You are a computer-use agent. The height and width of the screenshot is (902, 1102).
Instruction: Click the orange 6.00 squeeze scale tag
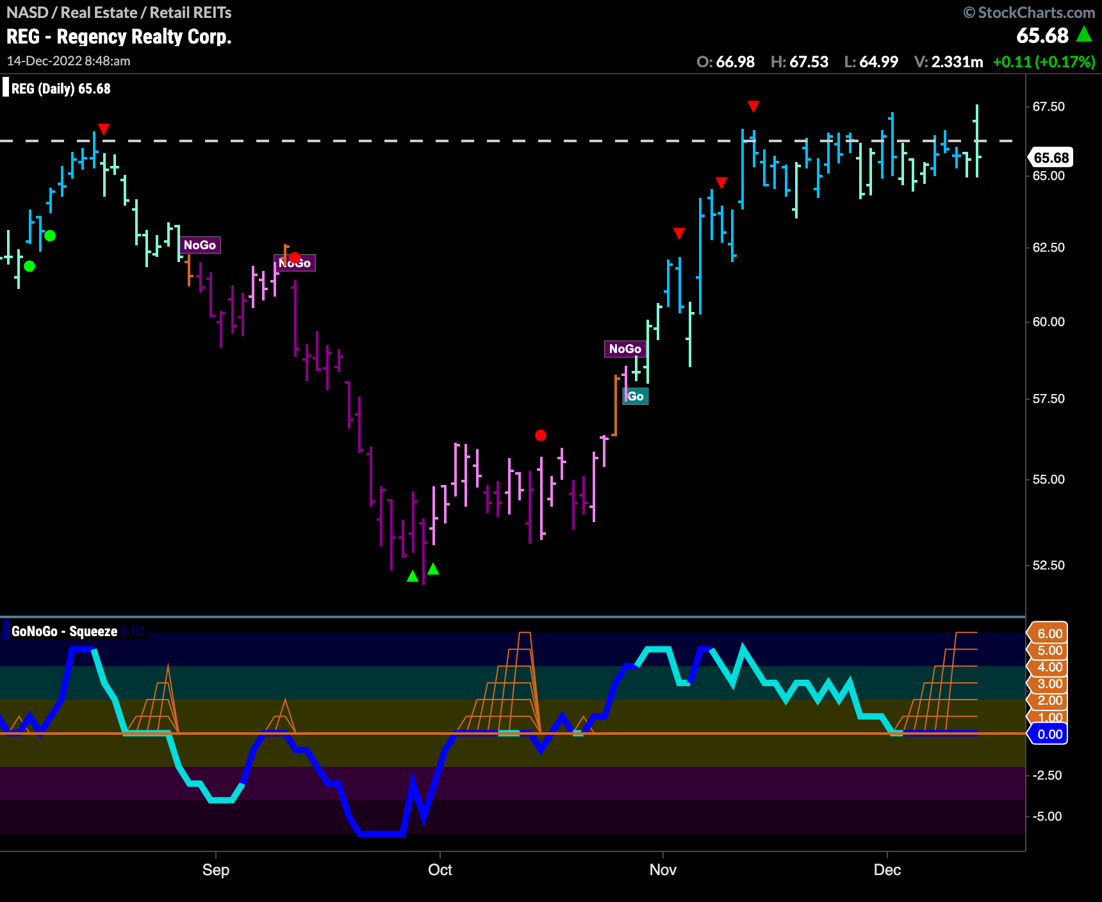pos(1048,633)
